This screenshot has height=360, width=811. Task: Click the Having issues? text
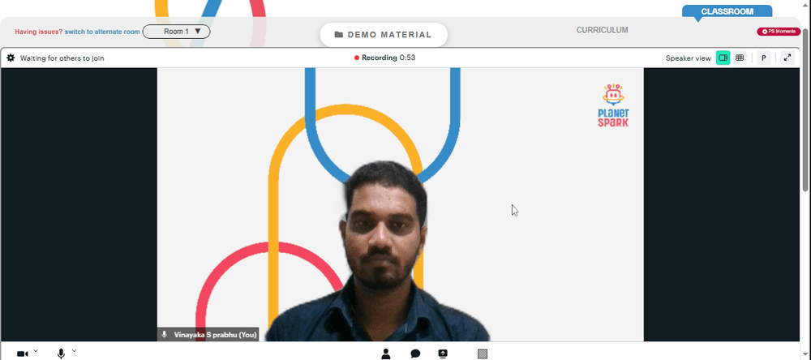click(x=39, y=32)
